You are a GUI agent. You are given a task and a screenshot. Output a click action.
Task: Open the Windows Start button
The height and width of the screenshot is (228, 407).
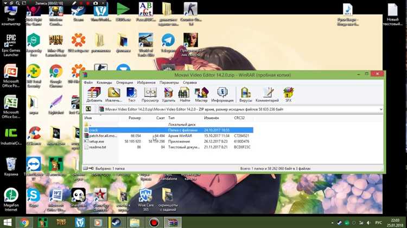8,223
